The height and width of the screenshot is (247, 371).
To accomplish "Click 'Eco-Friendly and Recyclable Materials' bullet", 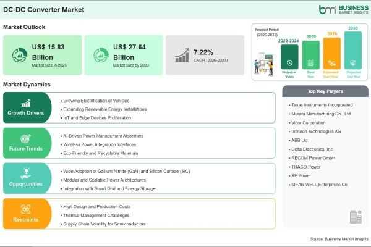I will point(99,153).
